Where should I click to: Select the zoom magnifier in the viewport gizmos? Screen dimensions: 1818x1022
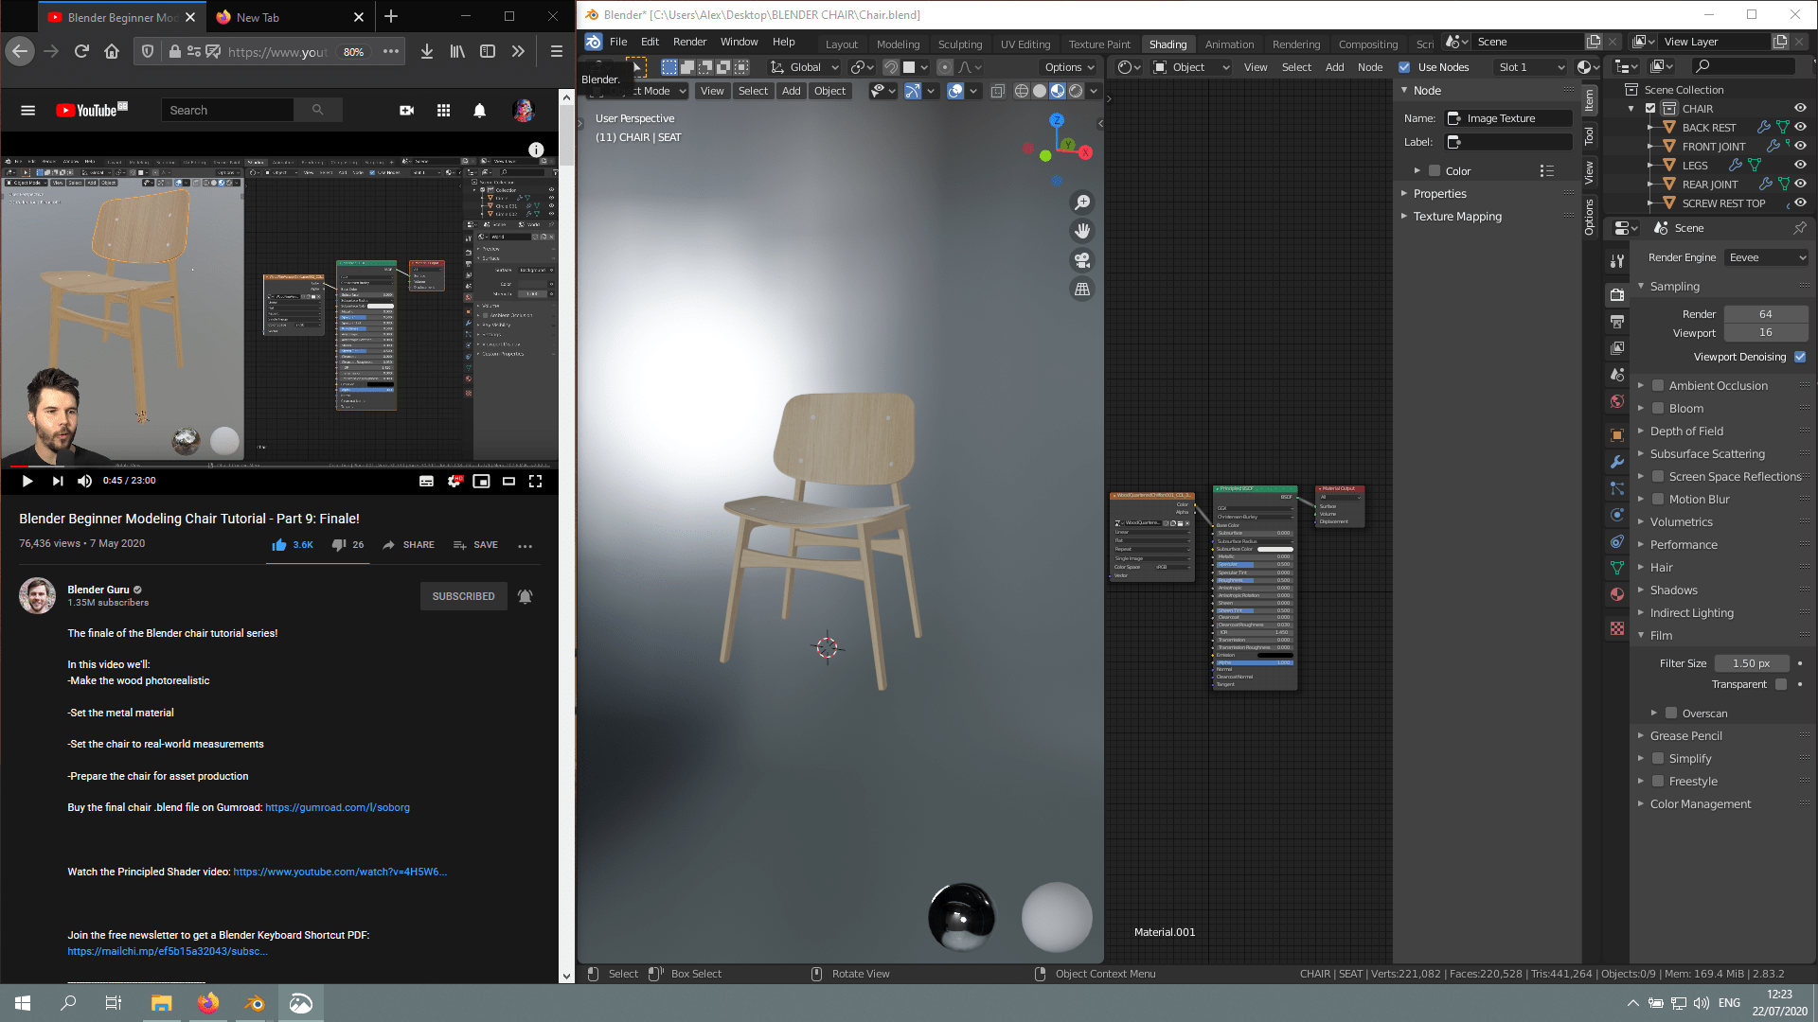1082,203
